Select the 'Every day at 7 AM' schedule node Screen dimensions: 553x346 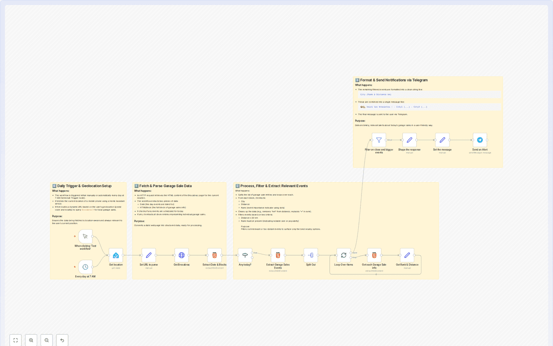point(86,267)
